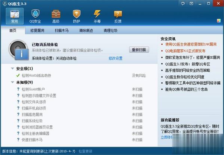The width and height of the screenshot is (224, 155).
Task: Maximize the QQ医生 window
Action: click(209, 3)
